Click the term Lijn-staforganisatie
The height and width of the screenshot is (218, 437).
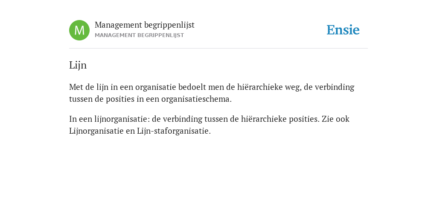(173, 131)
